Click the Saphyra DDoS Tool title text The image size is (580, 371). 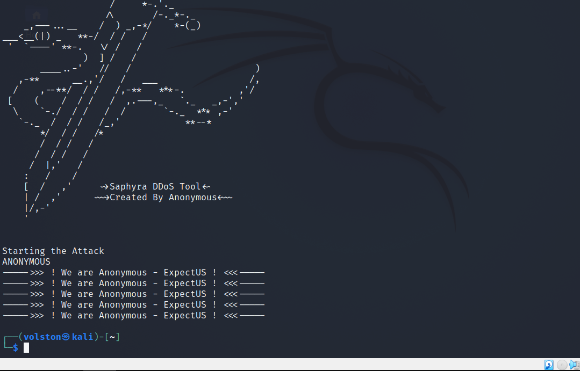click(155, 186)
